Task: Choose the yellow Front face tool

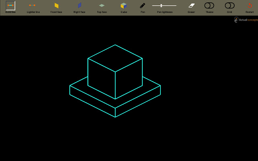Action: tap(56, 6)
